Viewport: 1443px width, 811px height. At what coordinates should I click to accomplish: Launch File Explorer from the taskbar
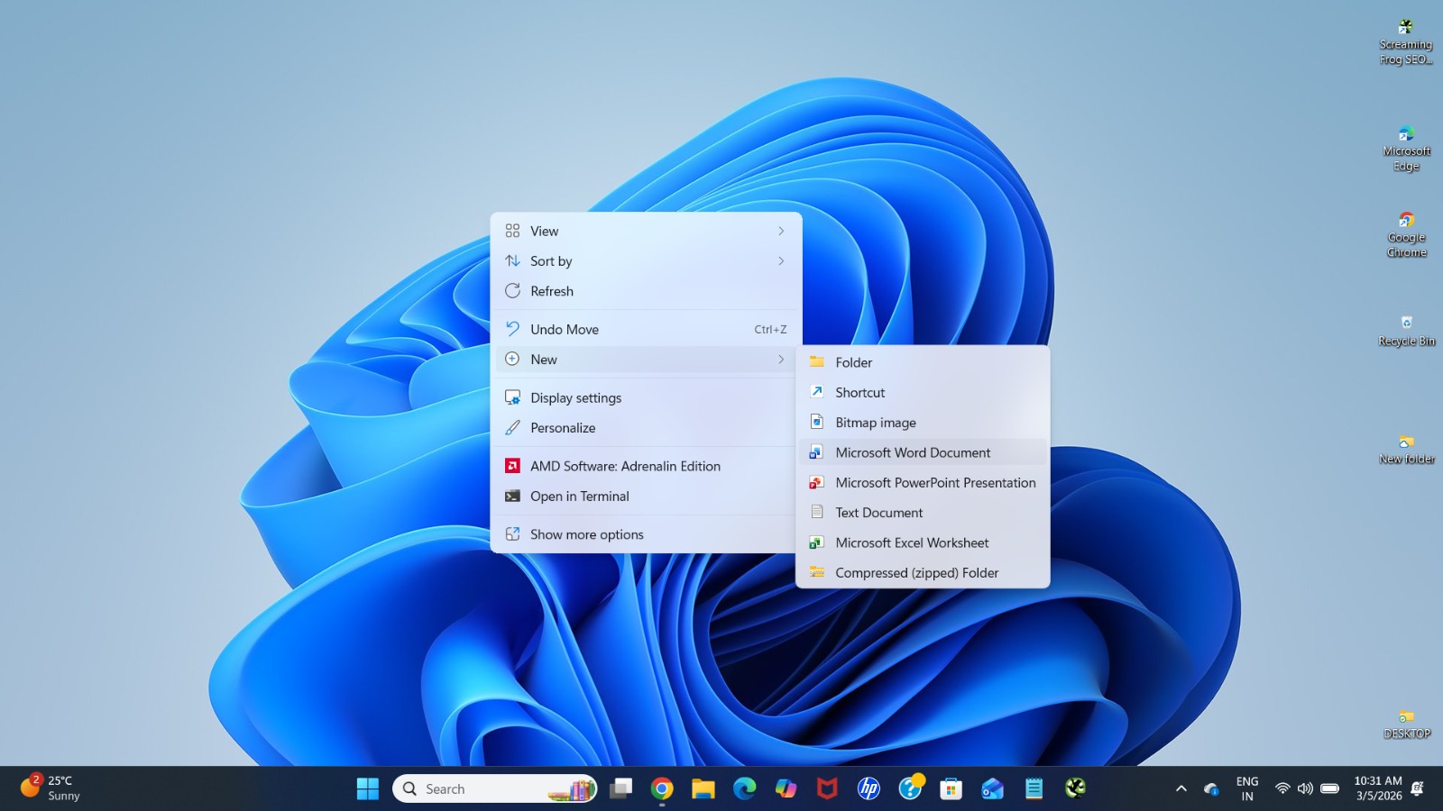[x=703, y=789]
